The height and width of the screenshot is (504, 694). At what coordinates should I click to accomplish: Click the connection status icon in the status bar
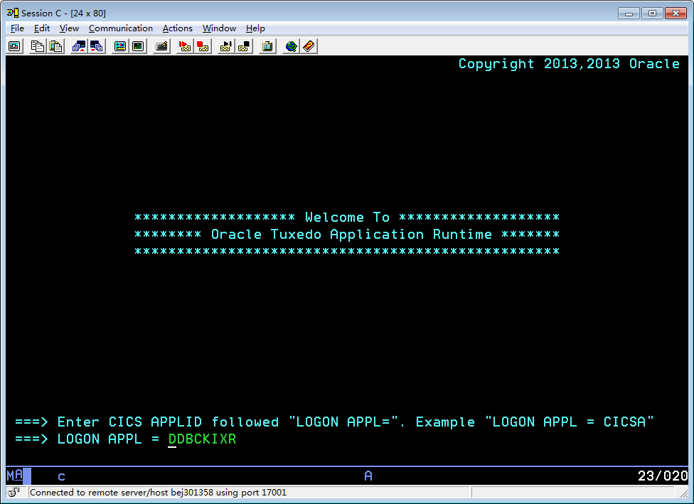(x=14, y=492)
